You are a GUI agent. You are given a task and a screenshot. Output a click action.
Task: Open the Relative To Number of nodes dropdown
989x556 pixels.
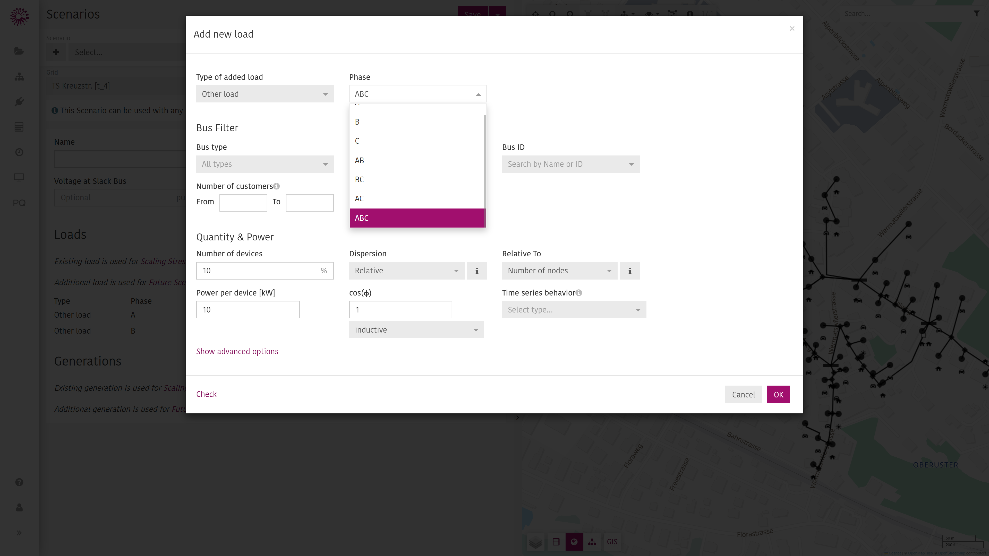point(559,271)
